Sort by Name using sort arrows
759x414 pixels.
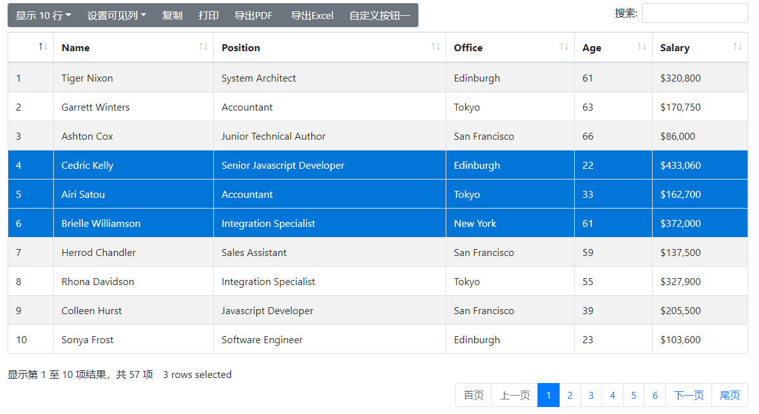pos(203,47)
